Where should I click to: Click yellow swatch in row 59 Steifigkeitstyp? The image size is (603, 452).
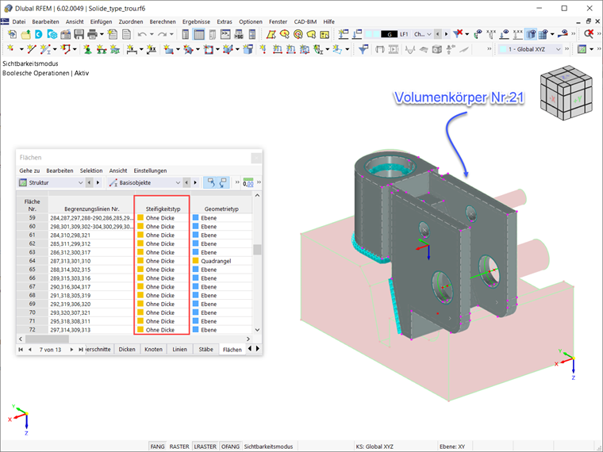140,217
